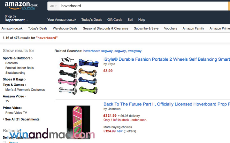Image resolution: width=230 pixels, height=143 pixels.
Task: Expand the Shop by Department menu
Action: pos(16,18)
